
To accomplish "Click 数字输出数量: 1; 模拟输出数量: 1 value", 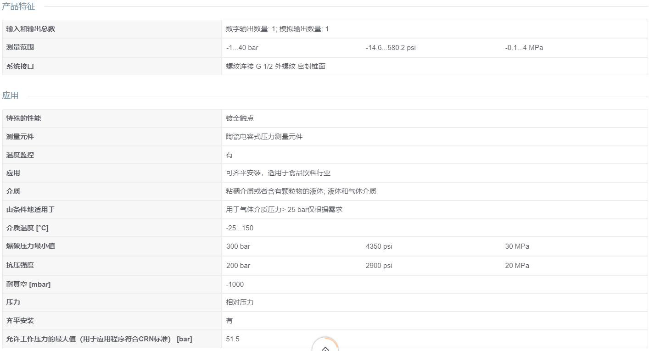I will [x=277, y=29].
